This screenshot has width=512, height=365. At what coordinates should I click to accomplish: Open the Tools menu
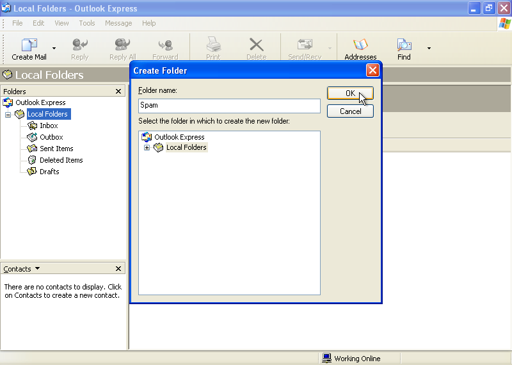tap(87, 23)
